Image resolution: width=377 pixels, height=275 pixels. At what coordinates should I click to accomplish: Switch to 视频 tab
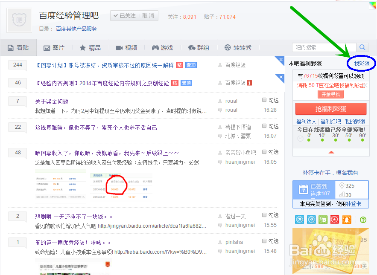pos(126,48)
